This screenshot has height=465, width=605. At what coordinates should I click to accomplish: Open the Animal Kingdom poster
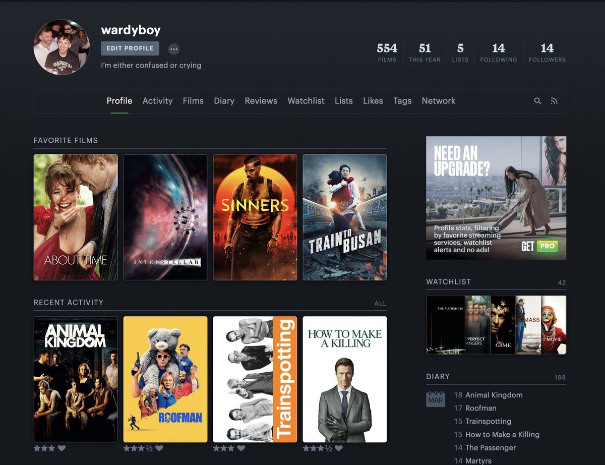pos(76,379)
